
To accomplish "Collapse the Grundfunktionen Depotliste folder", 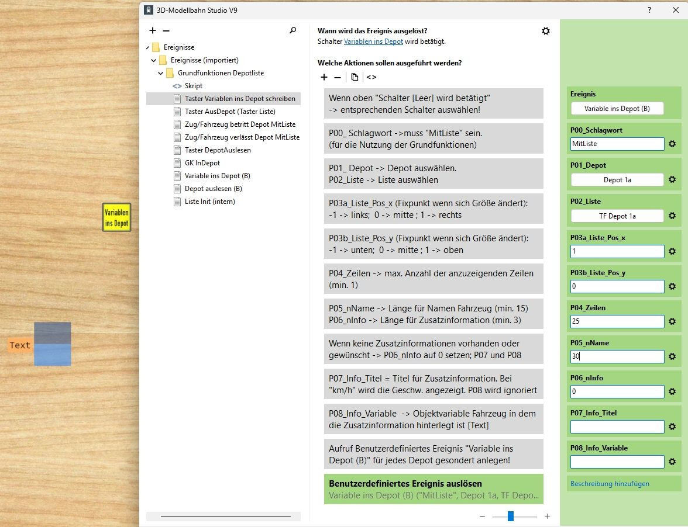I will [x=160, y=73].
